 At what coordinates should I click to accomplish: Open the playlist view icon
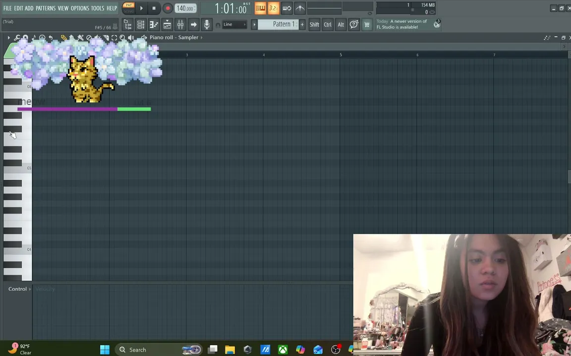click(x=167, y=24)
